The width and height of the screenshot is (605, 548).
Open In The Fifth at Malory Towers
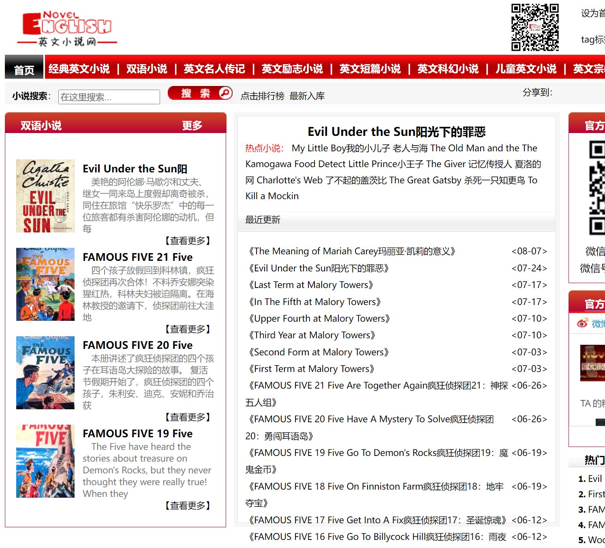coord(315,302)
